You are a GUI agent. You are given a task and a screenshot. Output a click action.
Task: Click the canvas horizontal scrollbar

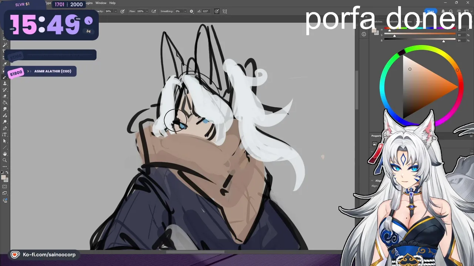click(x=195, y=252)
